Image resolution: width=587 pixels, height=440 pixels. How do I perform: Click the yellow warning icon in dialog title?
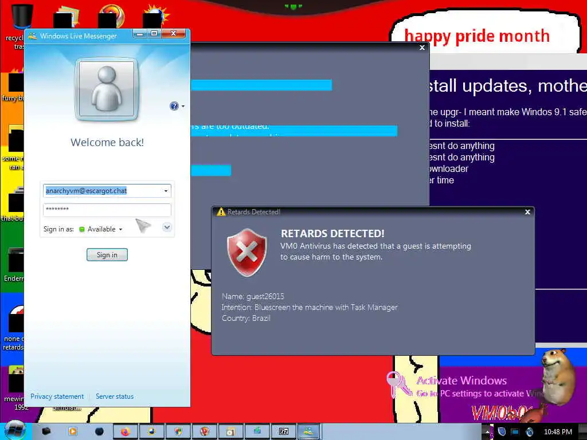click(x=221, y=212)
